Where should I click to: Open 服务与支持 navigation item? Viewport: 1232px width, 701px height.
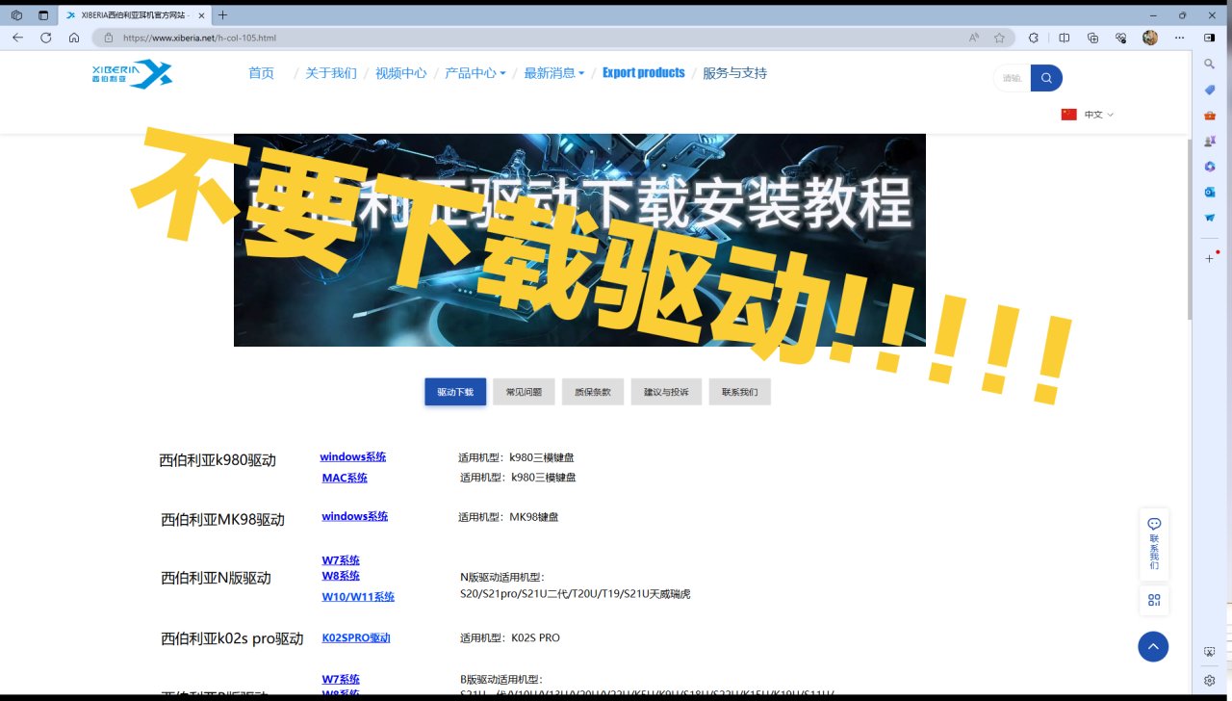(x=734, y=73)
